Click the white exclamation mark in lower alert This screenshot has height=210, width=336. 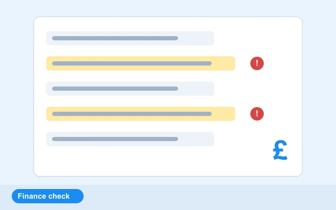[257, 113]
